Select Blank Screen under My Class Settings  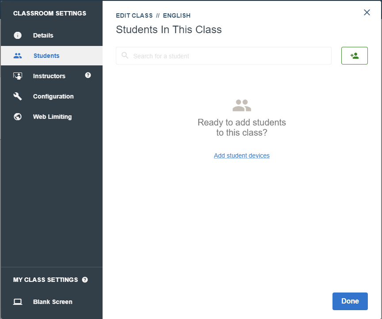click(x=52, y=302)
